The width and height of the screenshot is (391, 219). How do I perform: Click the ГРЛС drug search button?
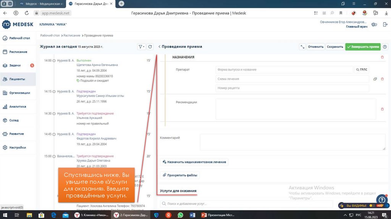pyautogui.click(x=362, y=70)
